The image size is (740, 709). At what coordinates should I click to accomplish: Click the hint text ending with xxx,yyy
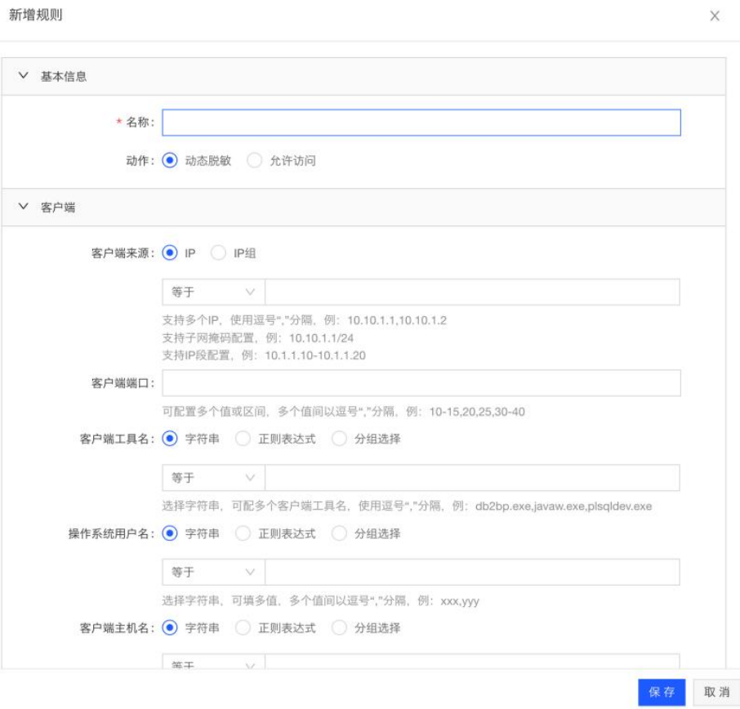(x=320, y=601)
